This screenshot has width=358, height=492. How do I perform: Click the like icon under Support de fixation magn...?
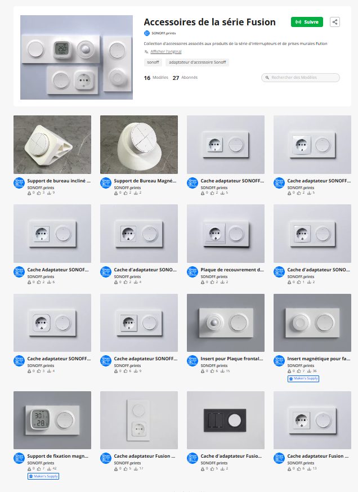pyautogui.click(x=39, y=469)
